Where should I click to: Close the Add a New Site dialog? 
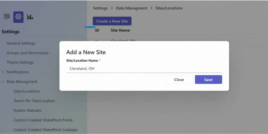179,80
